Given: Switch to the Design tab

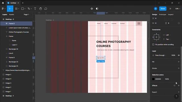Looking at the screenshot, I should pos(154,14).
